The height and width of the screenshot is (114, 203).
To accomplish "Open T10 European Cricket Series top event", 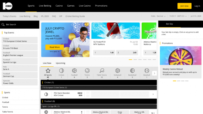I will click(x=20, y=40).
